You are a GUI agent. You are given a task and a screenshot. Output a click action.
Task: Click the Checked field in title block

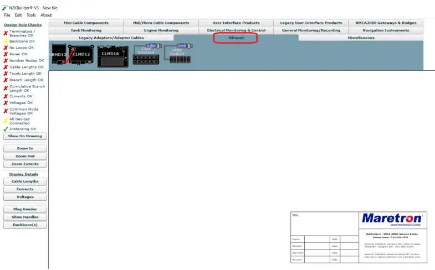coord(317,246)
